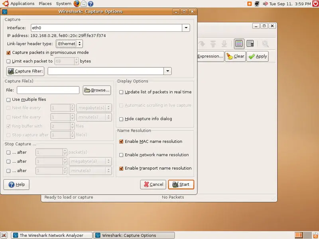The height and width of the screenshot is (239, 319).
Task: Click the date and time clock
Action: 290,4
